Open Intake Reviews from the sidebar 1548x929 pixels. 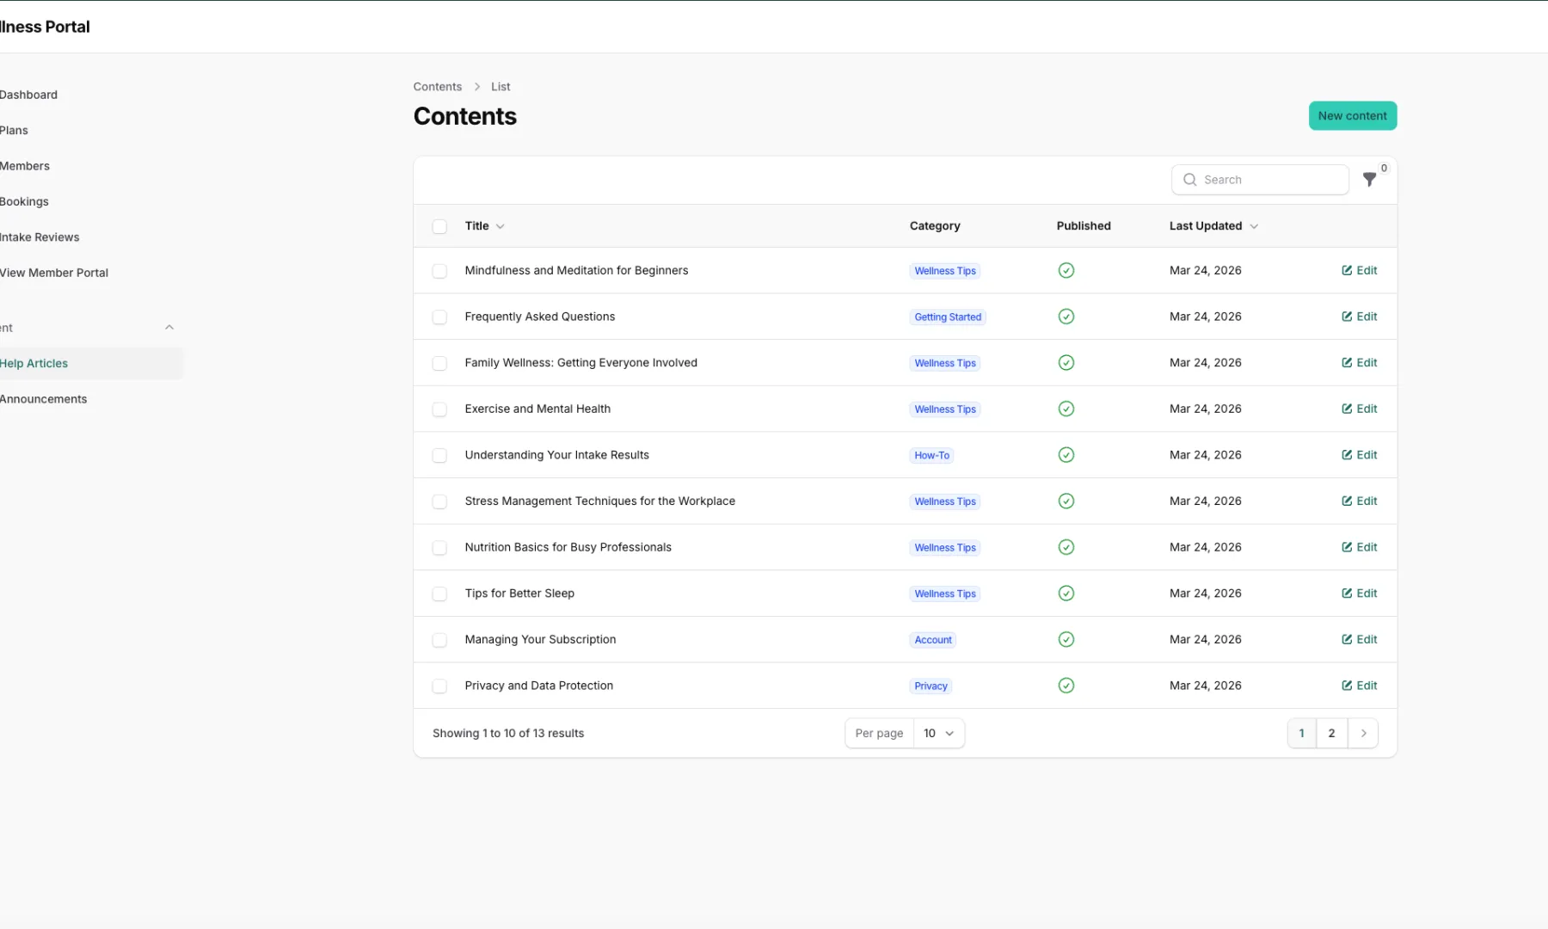coord(40,237)
